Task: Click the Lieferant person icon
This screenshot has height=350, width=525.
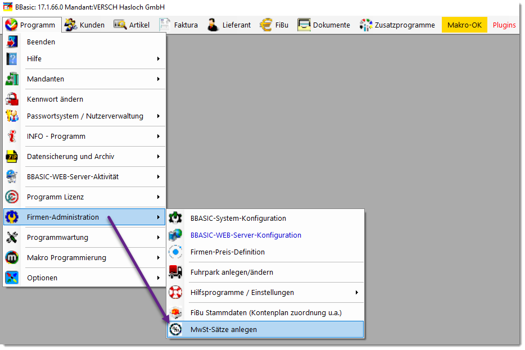Action: coord(212,25)
